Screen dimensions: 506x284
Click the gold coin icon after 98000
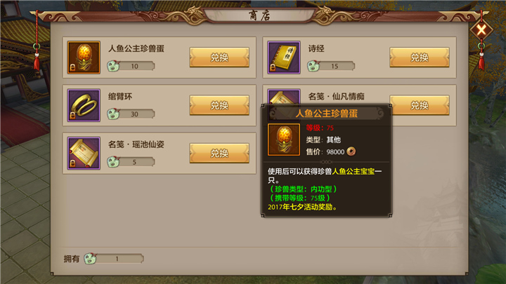351,151
